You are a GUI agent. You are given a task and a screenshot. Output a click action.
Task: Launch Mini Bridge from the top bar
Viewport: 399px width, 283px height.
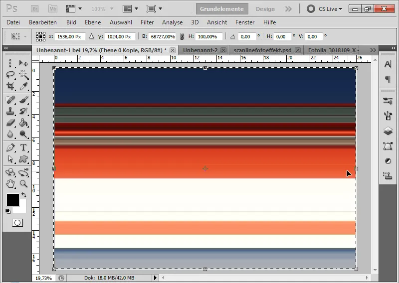pyautogui.click(x=53, y=9)
